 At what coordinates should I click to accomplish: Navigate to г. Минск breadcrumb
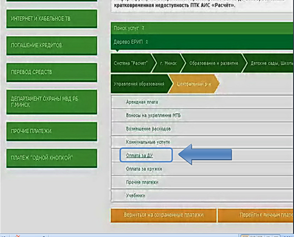(168, 63)
